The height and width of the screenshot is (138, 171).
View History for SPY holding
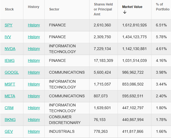tap(34, 25)
